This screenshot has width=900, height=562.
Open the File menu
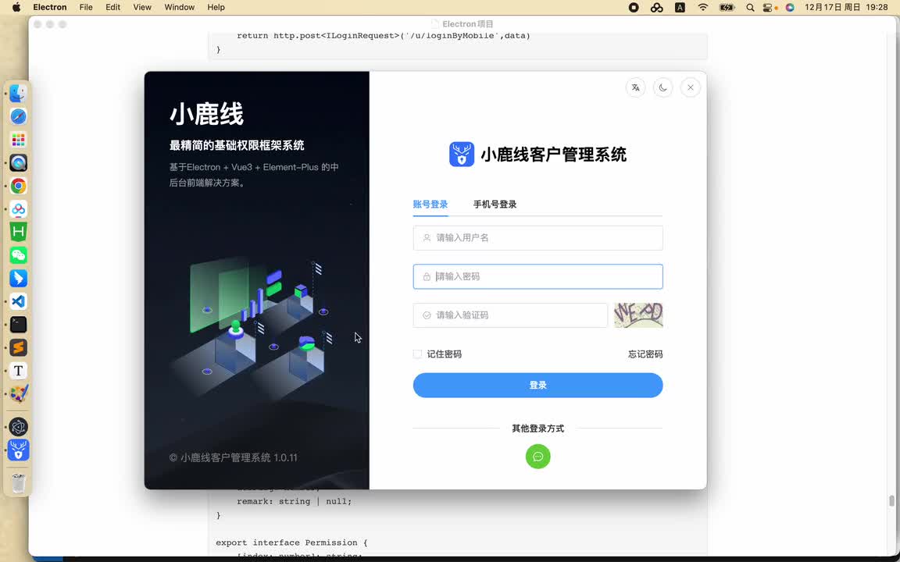[x=86, y=7]
